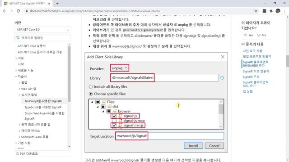Click the Yes thumbs-up feedback
This screenshot has width=289, height=162.
[x=248, y=35]
